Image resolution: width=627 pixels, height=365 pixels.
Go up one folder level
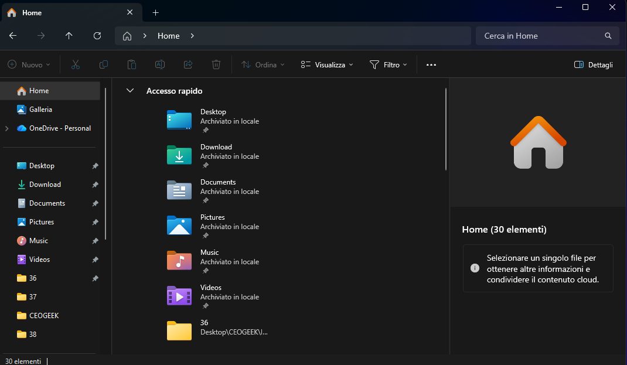click(69, 36)
